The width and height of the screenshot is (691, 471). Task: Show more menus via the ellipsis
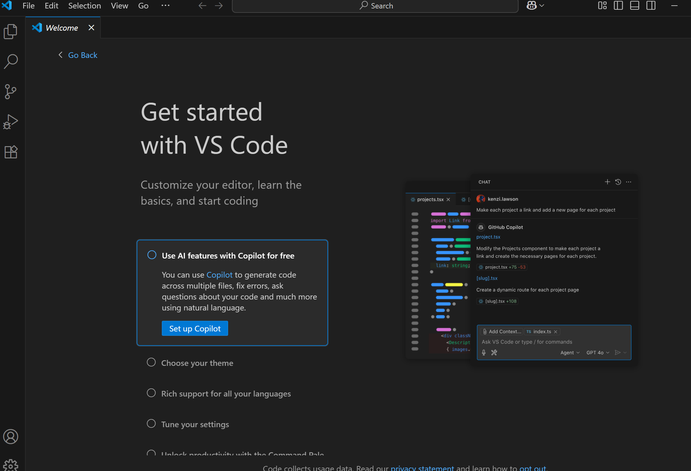click(166, 6)
